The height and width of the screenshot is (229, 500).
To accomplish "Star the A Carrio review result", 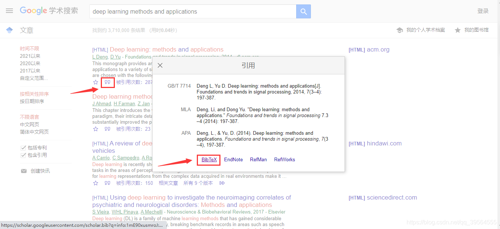I will pos(96,183).
